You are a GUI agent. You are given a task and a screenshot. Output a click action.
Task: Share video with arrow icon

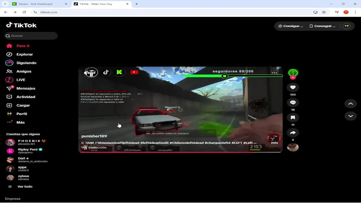(293, 133)
